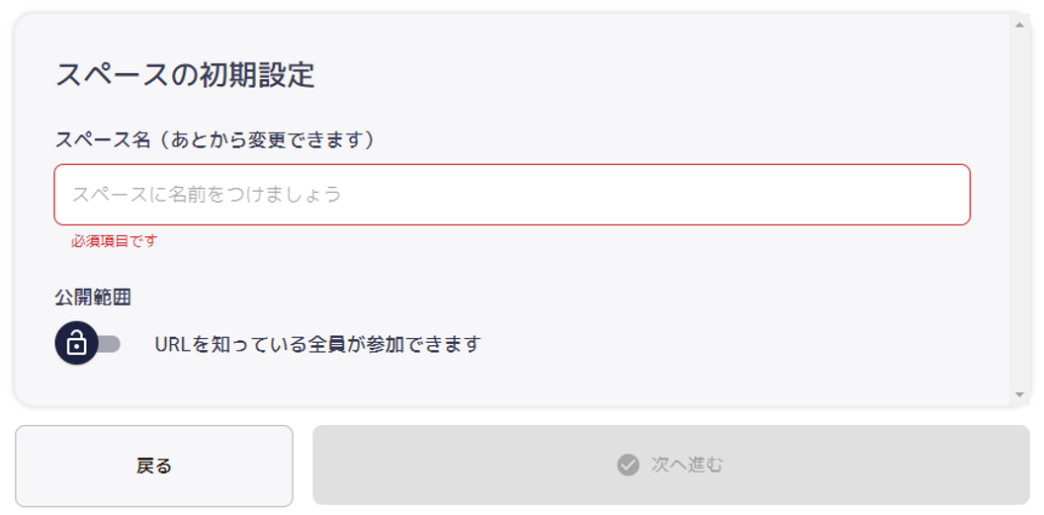Click the scrollbar up arrow icon

click(1019, 25)
